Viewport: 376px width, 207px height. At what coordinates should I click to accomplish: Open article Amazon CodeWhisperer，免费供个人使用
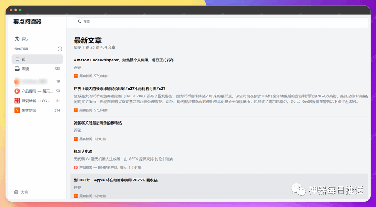pos(124,60)
